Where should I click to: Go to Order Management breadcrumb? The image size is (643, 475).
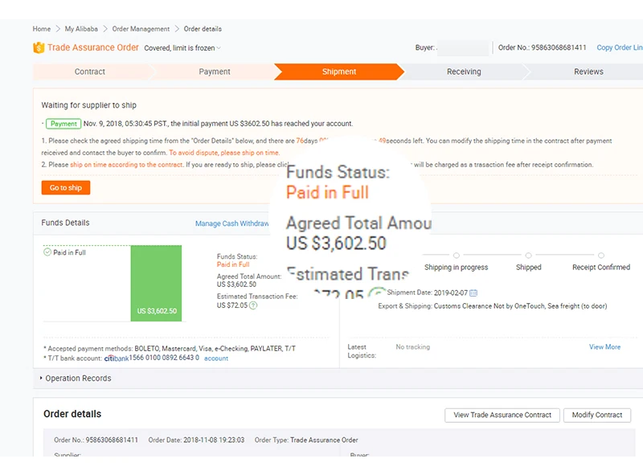coord(141,29)
